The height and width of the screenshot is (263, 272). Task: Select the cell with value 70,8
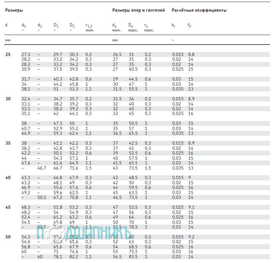tap(74, 197)
